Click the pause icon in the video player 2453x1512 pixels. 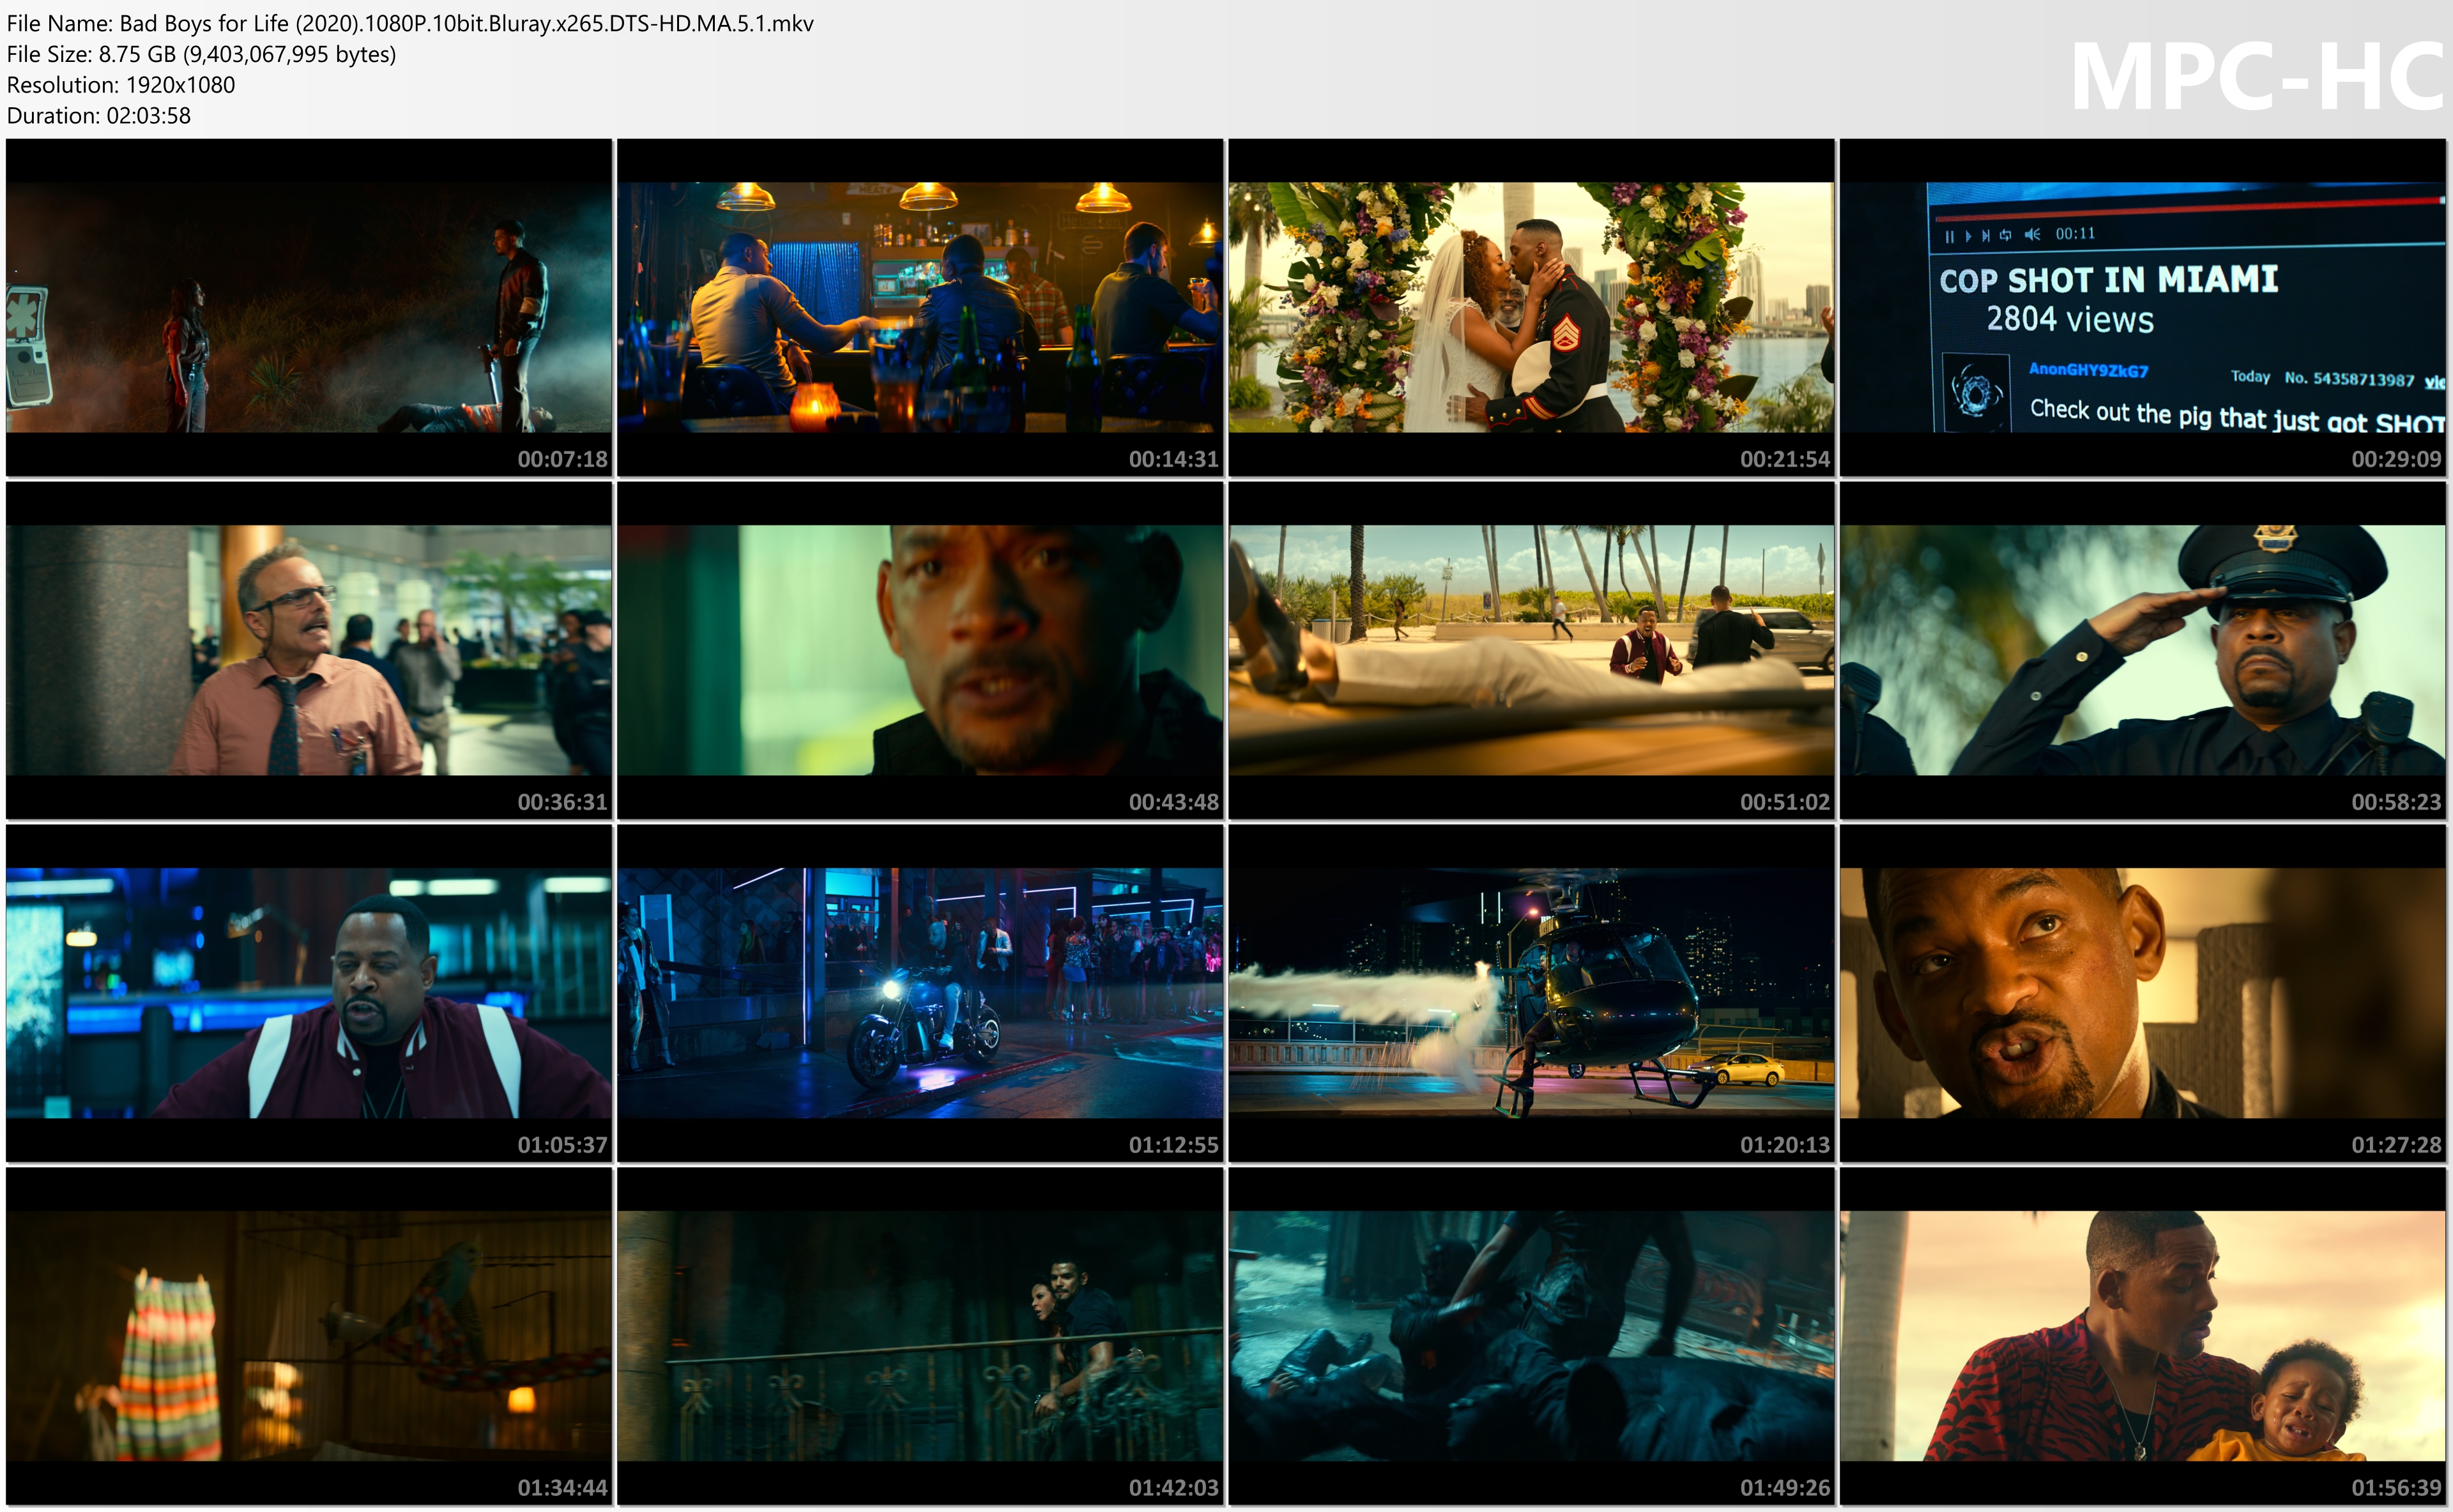point(1949,237)
